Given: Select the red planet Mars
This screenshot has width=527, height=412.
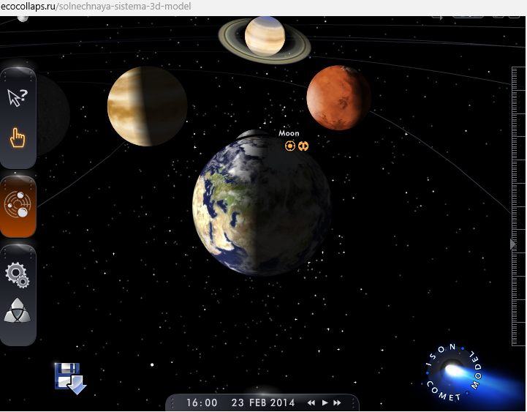Looking at the screenshot, I should click(338, 97).
